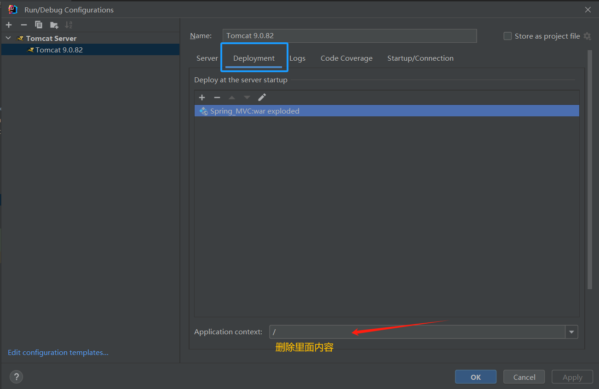This screenshot has height=389, width=599.
Task: Click the vertical scrollbar of settings panel
Action: click(590, 170)
